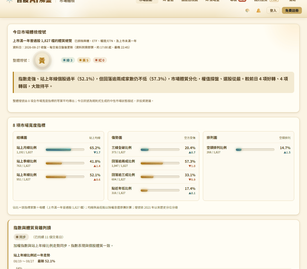The image size is (307, 269).
Task: Click the 57.3% value for 回落逾兩成比例
Action: click(190, 161)
